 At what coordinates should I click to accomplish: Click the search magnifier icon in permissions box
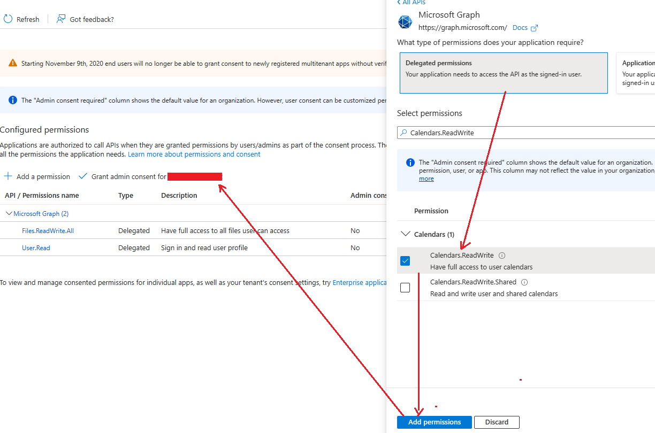(404, 133)
